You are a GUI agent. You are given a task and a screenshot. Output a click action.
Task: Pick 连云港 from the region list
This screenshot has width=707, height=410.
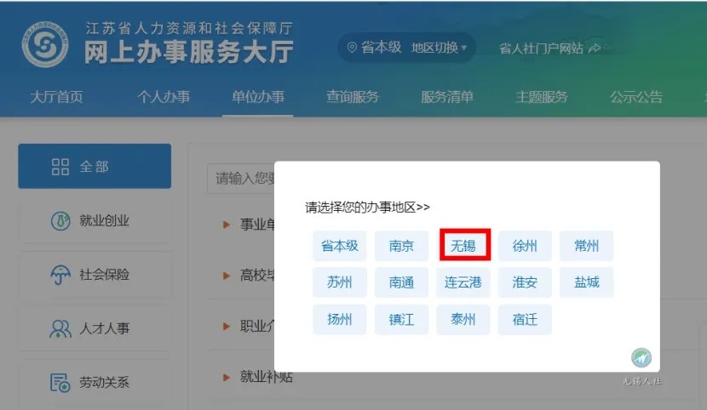click(x=463, y=282)
